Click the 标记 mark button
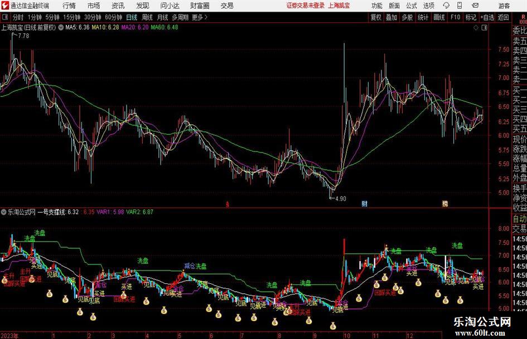Viewport: 527px width, 339px height. [471, 17]
